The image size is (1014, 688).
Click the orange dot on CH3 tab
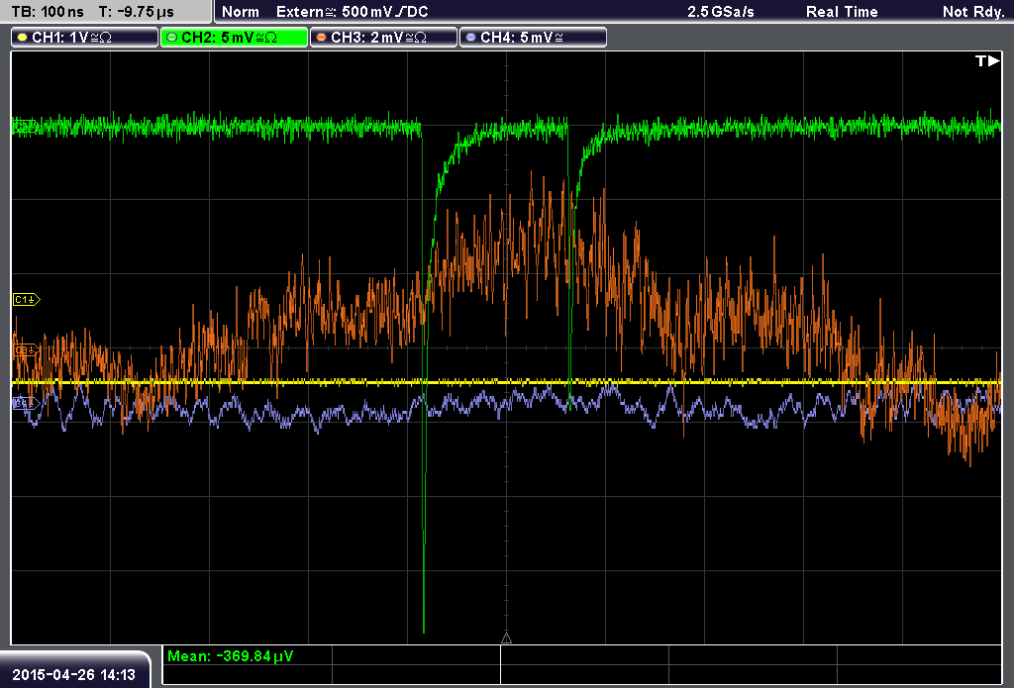pyautogui.click(x=322, y=38)
